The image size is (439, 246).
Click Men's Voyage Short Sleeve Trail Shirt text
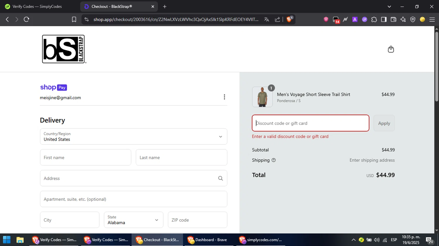[313, 94]
